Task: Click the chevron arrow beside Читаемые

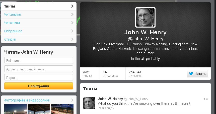Action: 72,15
